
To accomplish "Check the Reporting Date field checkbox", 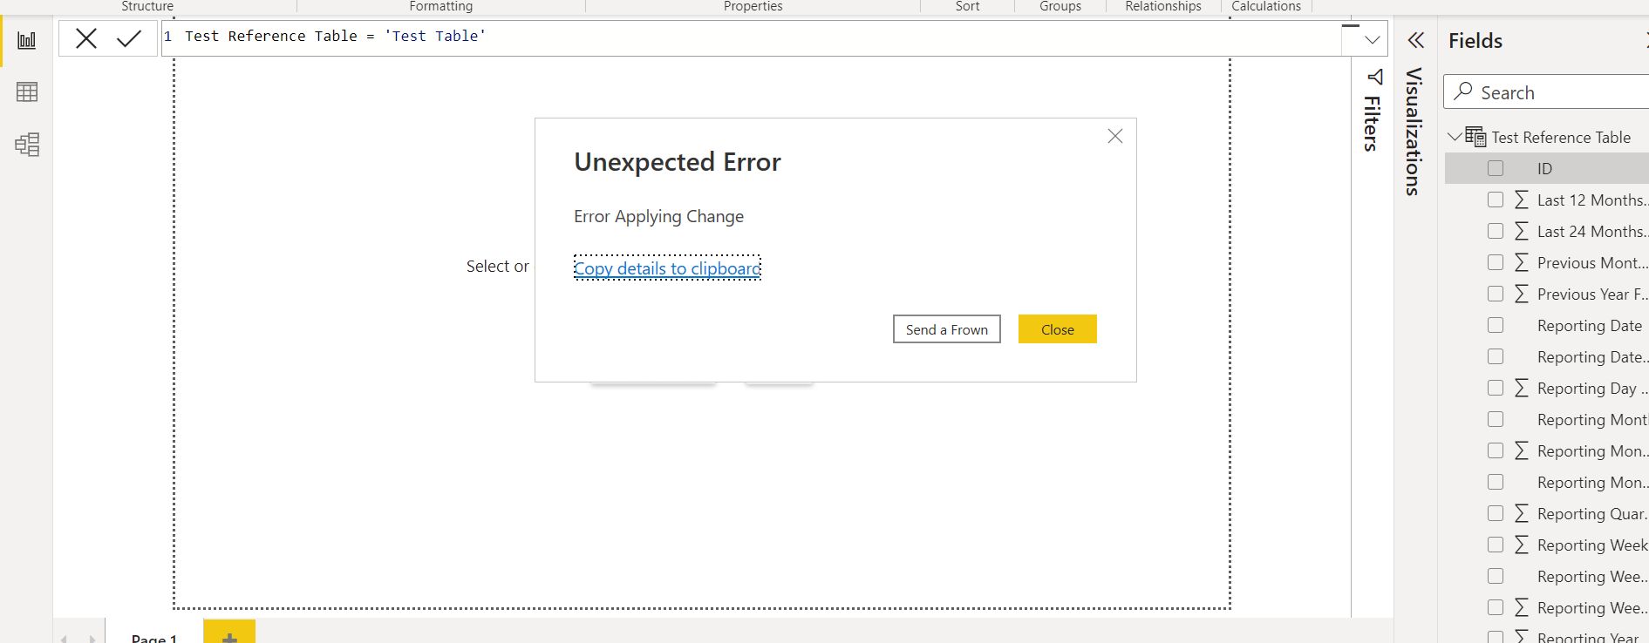I will tap(1496, 325).
